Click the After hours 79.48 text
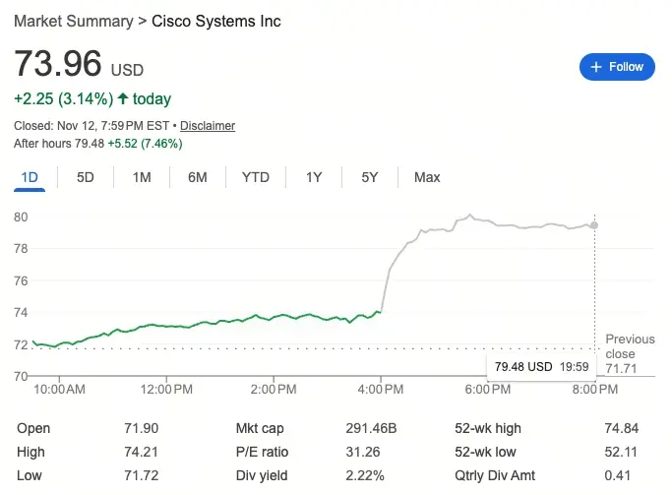The image size is (672, 495). pos(59,143)
